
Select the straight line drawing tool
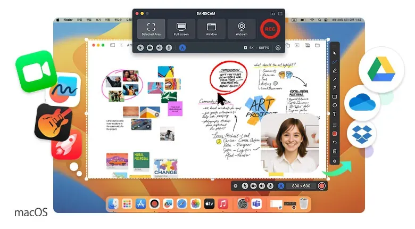(335, 79)
